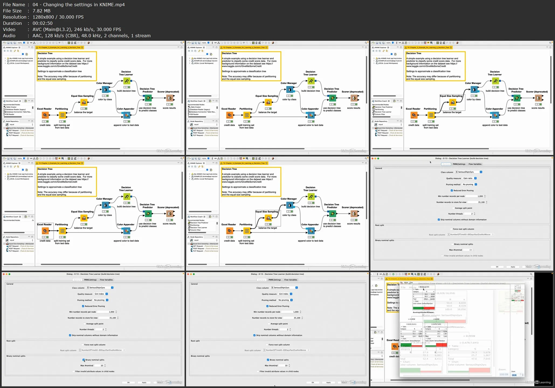Select Decision Tree Predictor node in first frame
This screenshot has height=388, width=555.
(148, 98)
